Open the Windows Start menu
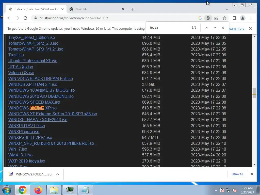The image size is (260, 195). (x=7, y=190)
